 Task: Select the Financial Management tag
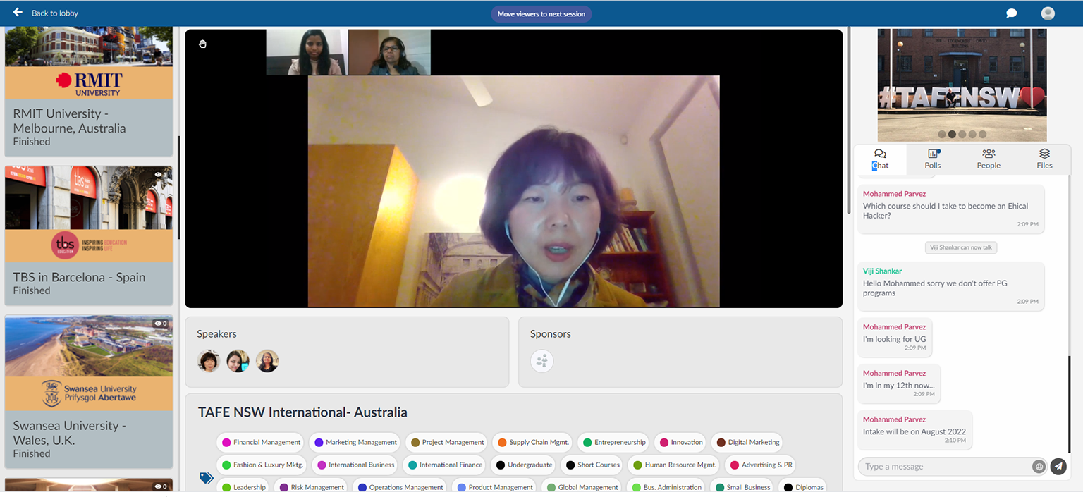260,443
